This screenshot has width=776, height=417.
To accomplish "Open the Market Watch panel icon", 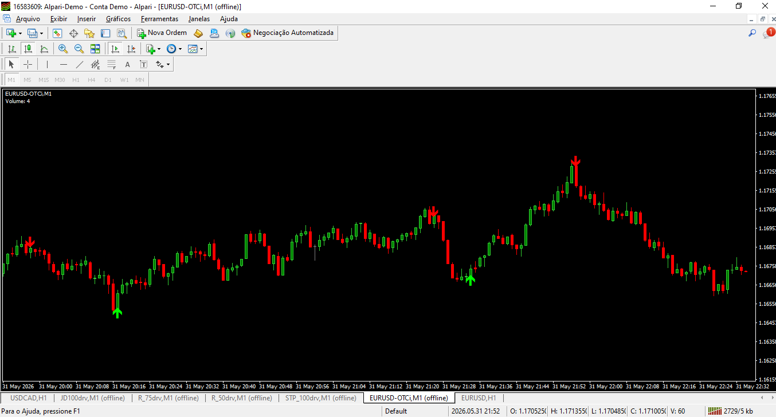I will click(x=57, y=33).
